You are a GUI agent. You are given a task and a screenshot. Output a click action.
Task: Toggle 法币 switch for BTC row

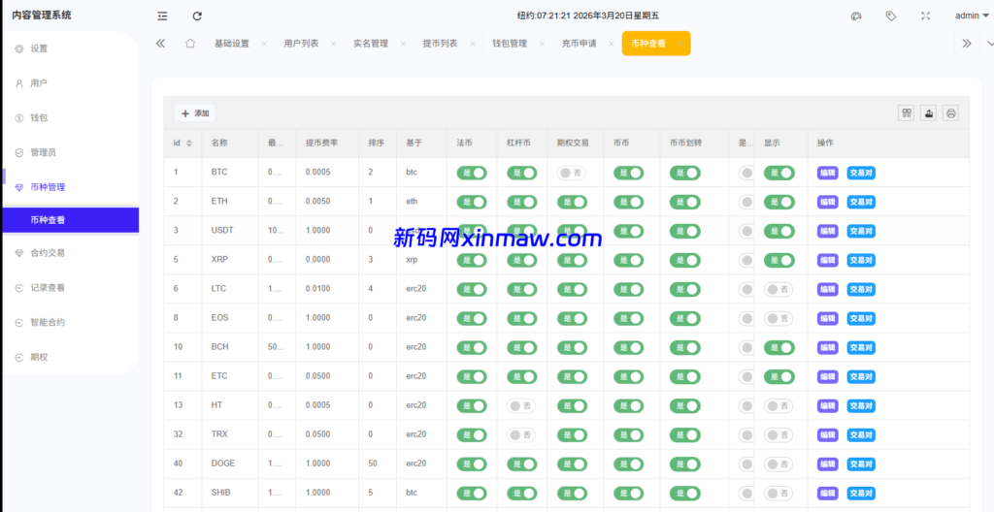tap(472, 173)
